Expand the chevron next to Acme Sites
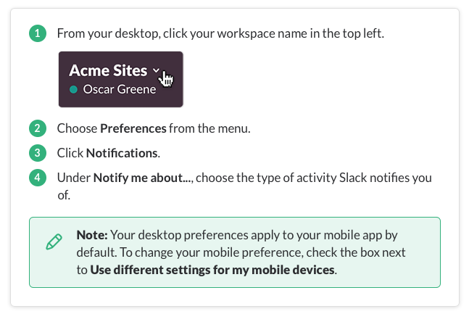The width and height of the screenshot is (469, 314). [x=156, y=70]
